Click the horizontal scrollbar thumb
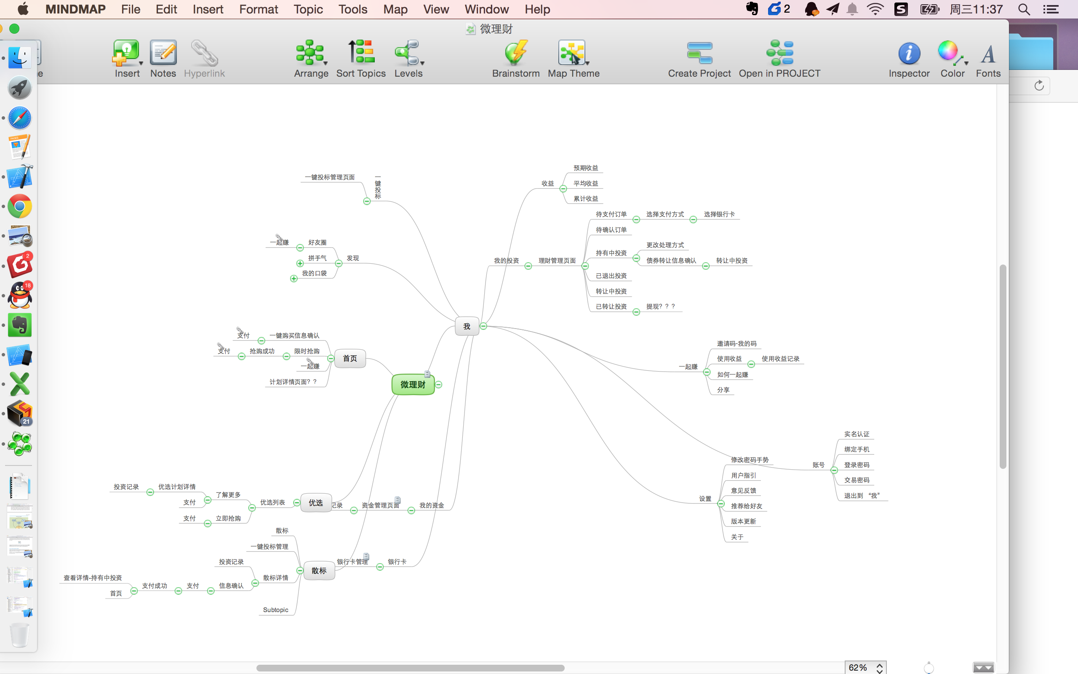Screen dimensions: 1078x674 point(410,668)
